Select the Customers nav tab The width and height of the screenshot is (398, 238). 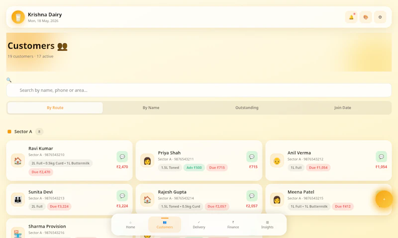tap(165, 225)
